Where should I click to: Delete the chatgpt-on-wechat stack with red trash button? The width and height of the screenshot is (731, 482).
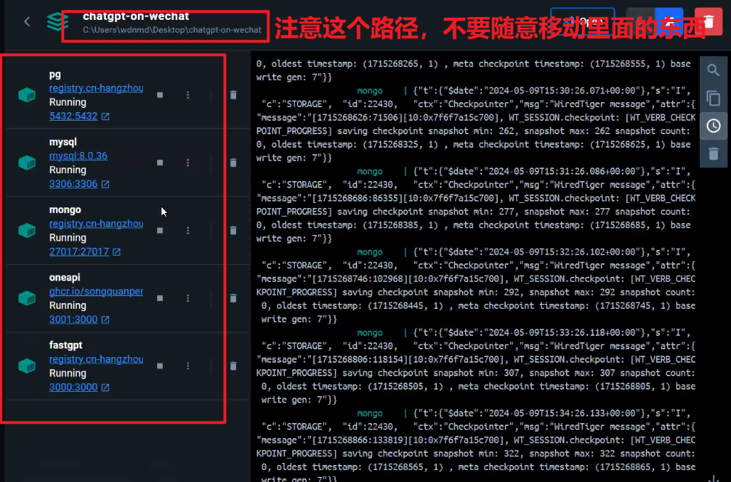point(708,21)
